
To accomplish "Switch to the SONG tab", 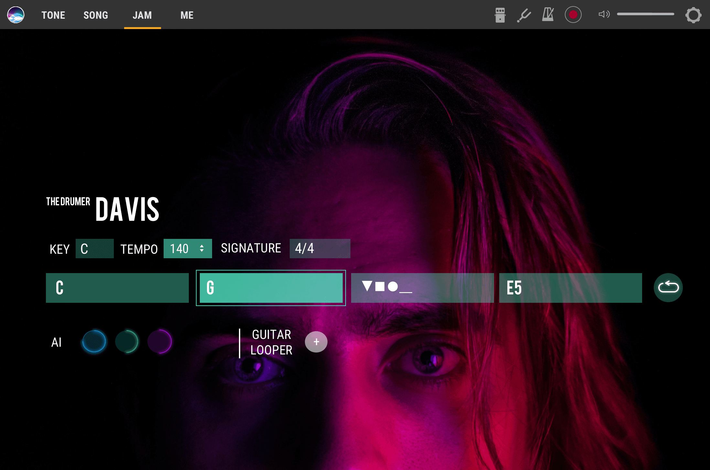I will point(96,15).
